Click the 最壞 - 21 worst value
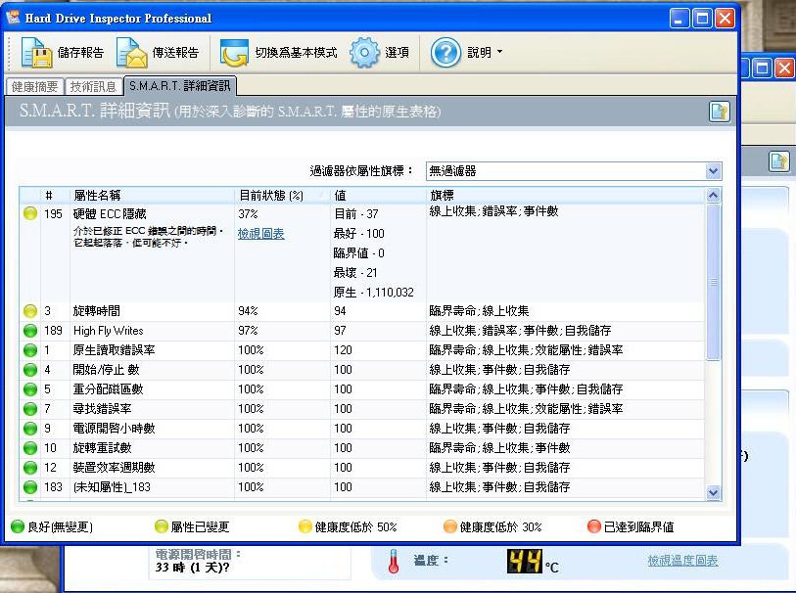 click(355, 273)
